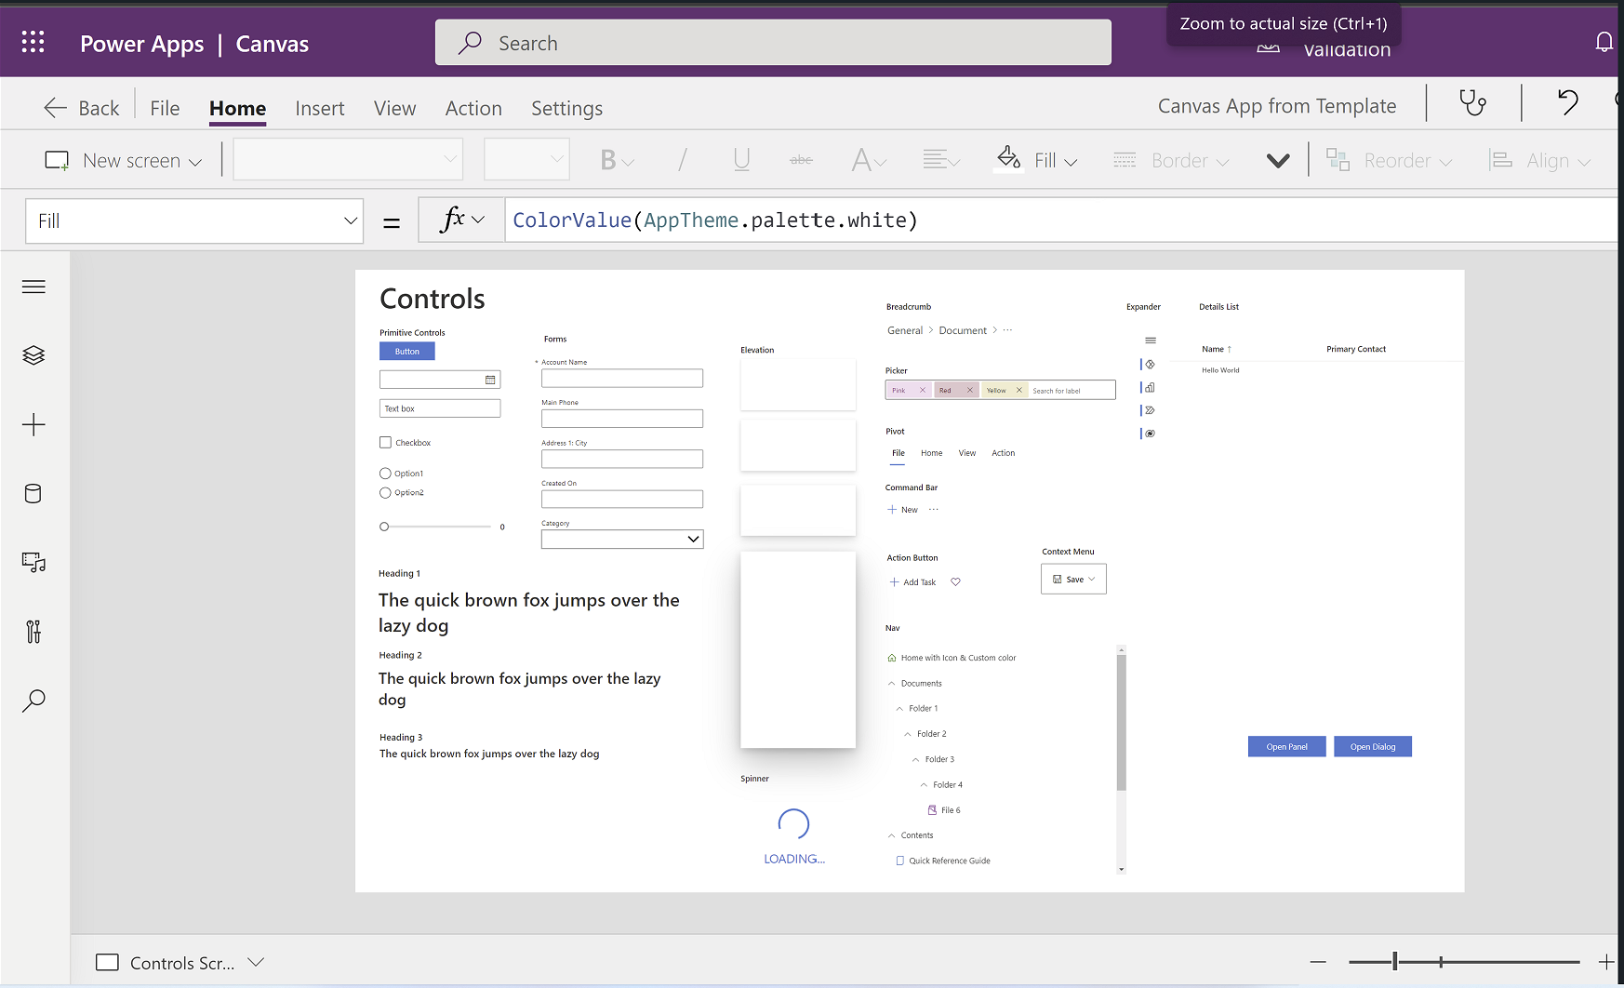This screenshot has height=988, width=1624.
Task: Open Advanced tools icon in sidebar
Action: [33, 632]
